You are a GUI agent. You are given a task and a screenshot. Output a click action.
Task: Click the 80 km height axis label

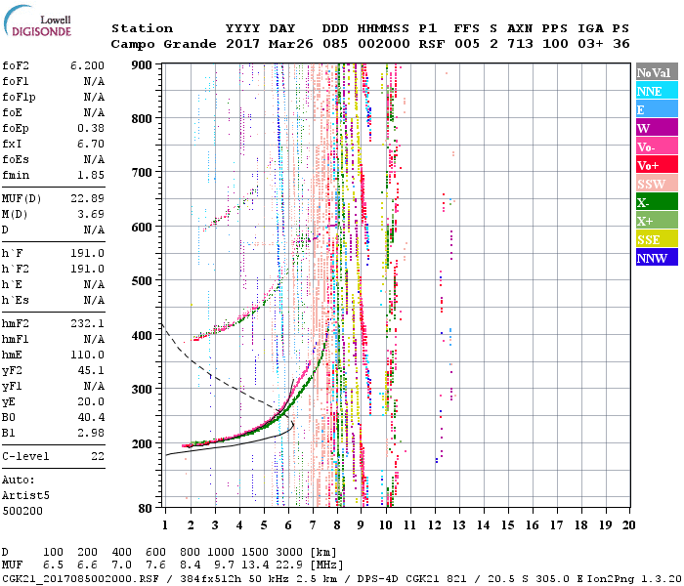(146, 508)
